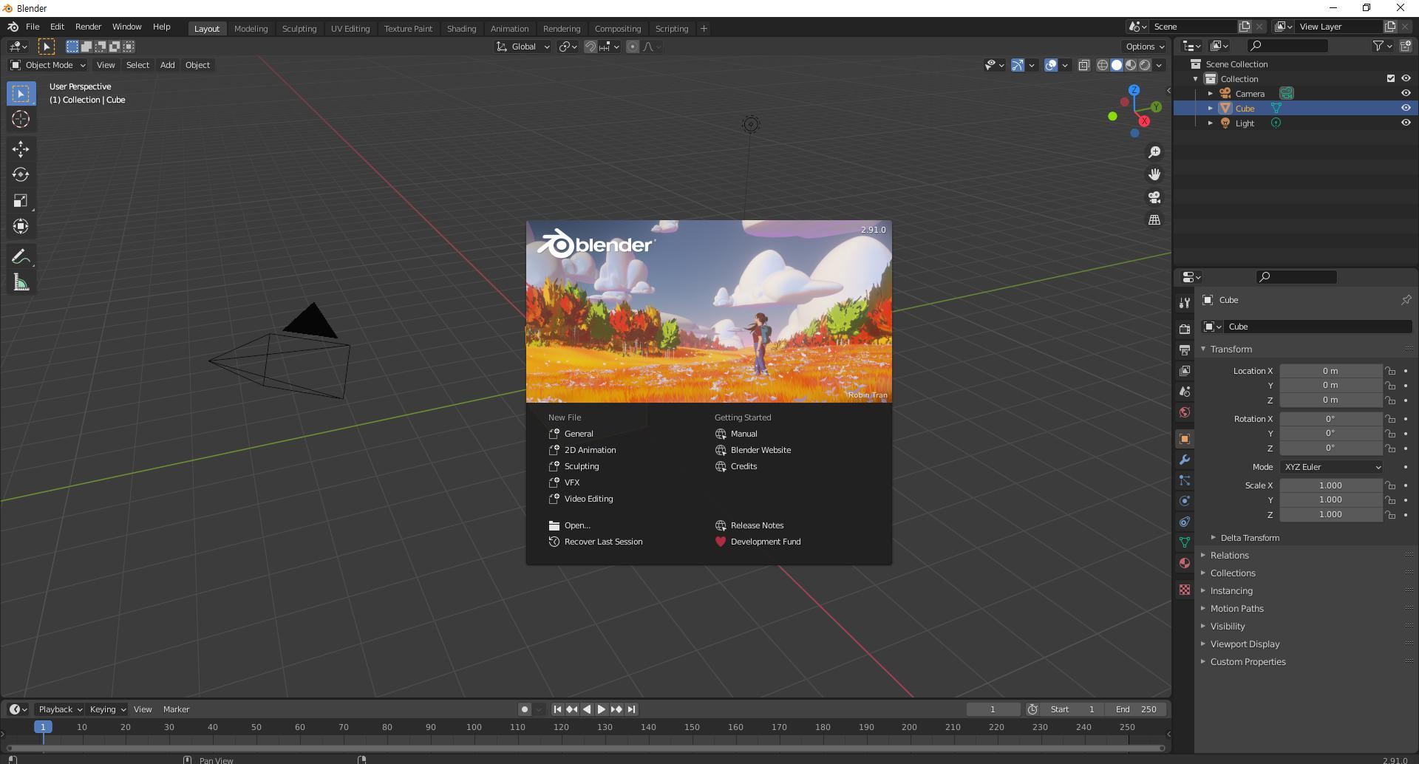Open the Scene properties tab
Screen dimensions: 1419x764
point(1185,391)
